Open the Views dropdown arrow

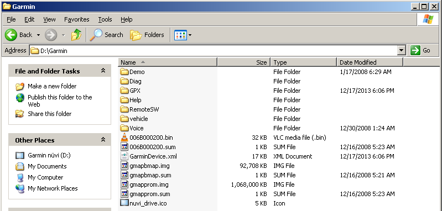190,35
